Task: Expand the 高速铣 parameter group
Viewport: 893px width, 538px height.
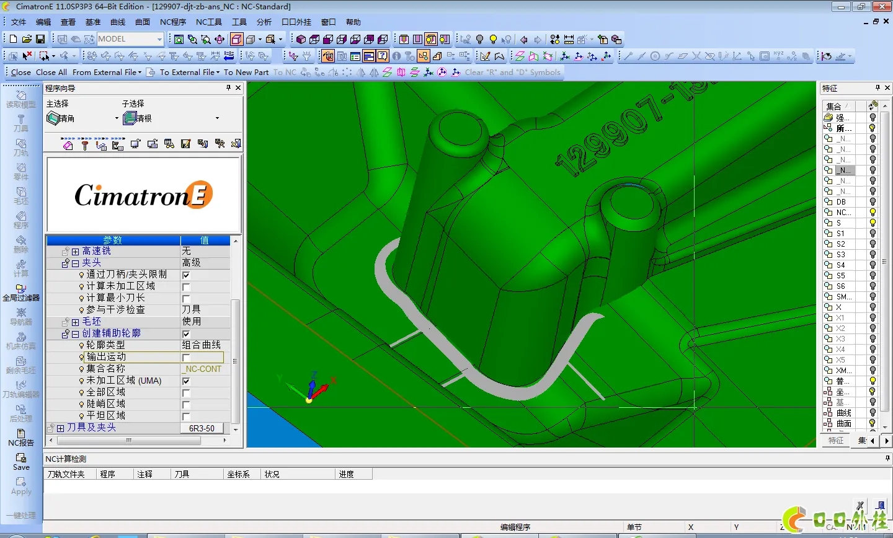Action: (75, 252)
